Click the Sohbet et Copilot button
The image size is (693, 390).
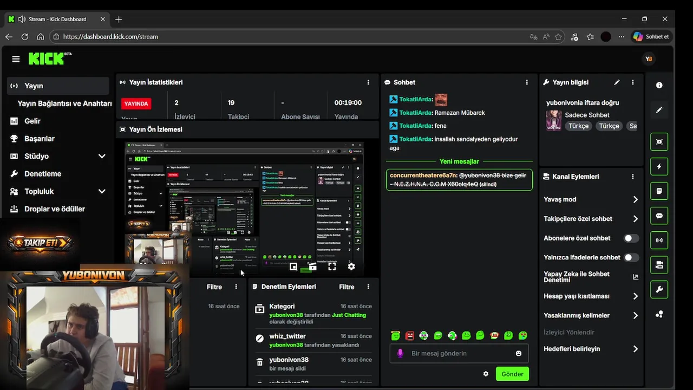point(652,37)
